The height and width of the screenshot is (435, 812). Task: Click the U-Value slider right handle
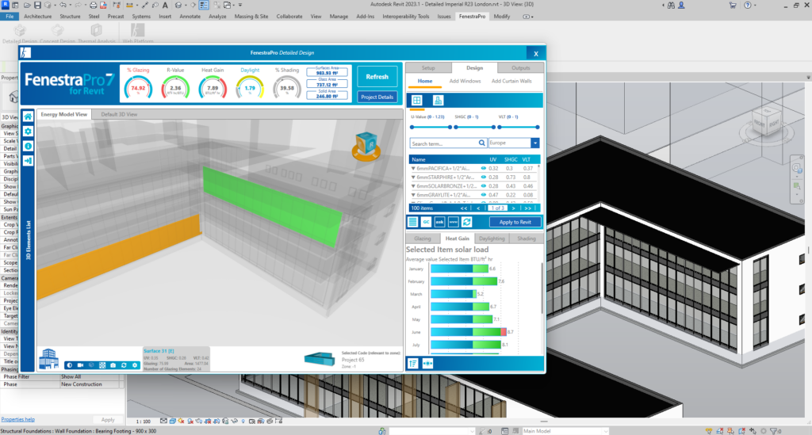point(450,128)
